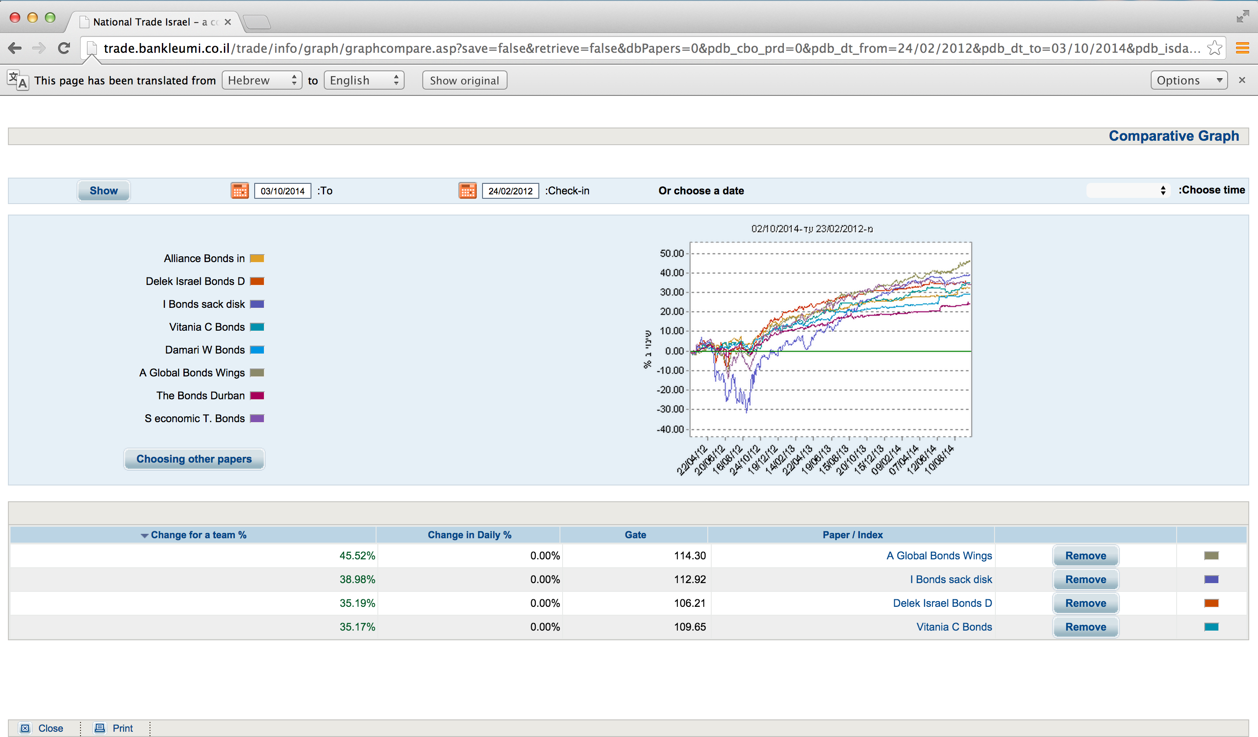Click the Print link at the bottom
Screen dimensions: 1258x737
click(x=123, y=729)
